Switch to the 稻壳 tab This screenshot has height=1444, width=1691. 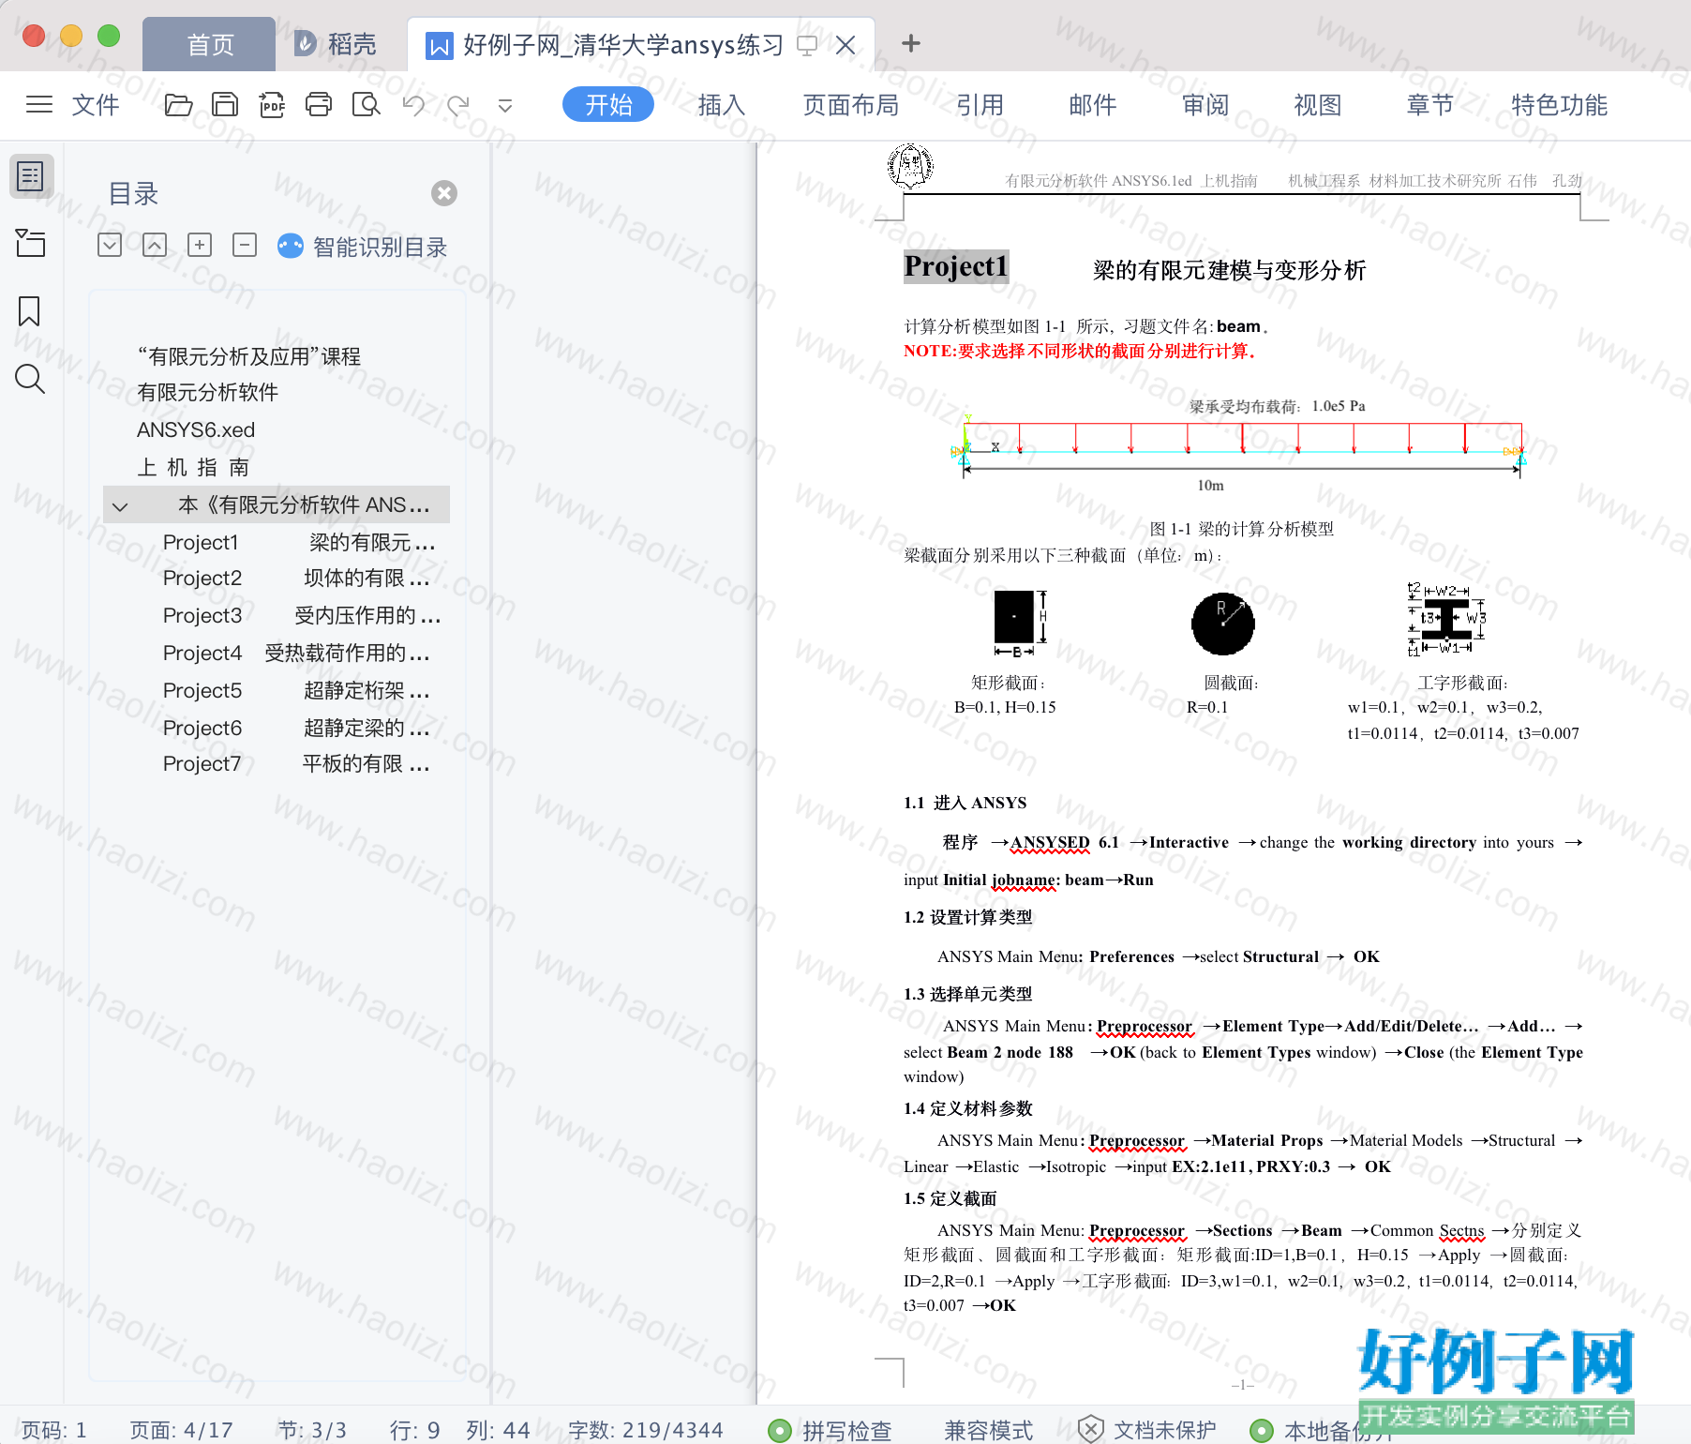[335, 44]
